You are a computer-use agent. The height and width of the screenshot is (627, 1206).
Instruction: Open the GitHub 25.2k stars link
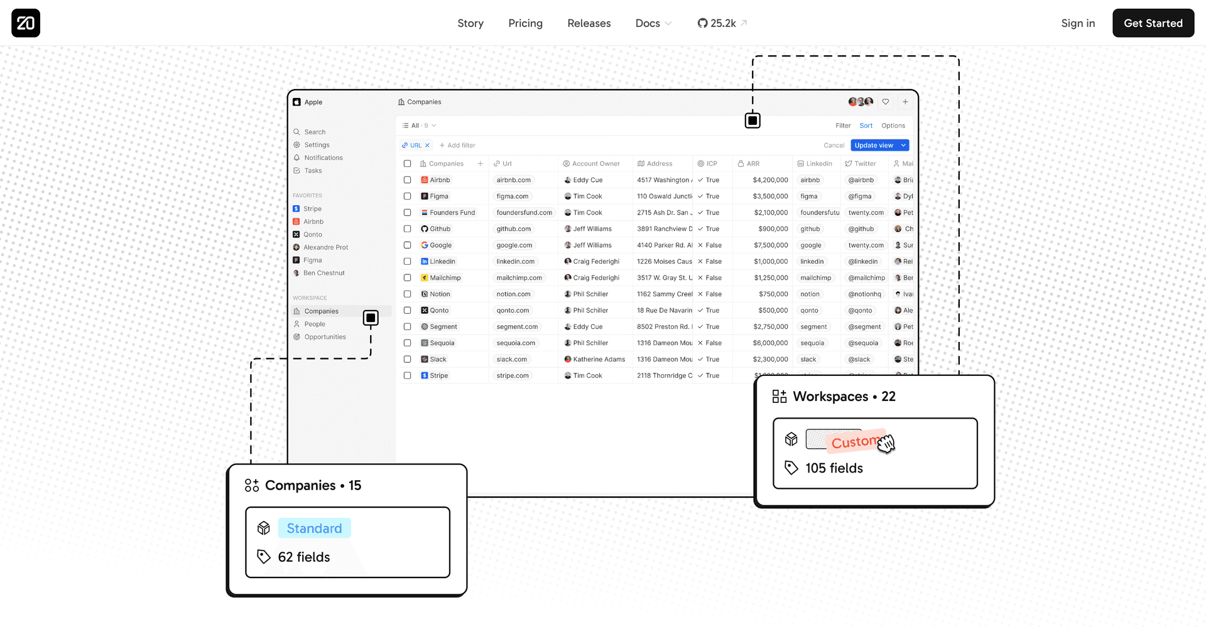click(722, 23)
